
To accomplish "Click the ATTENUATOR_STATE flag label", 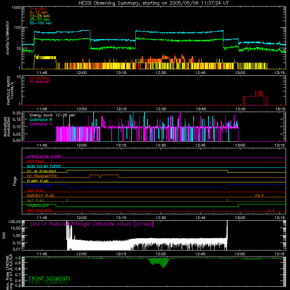I will (44, 157).
